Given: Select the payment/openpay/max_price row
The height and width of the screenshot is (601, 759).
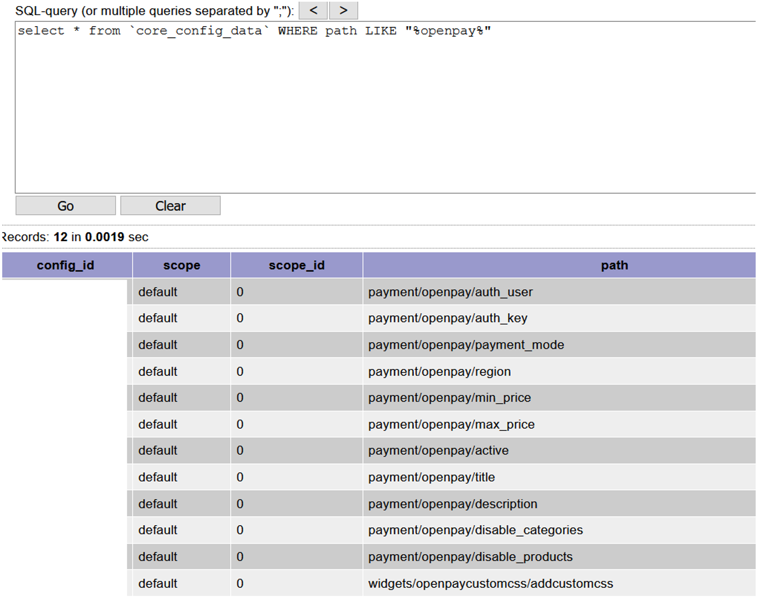Looking at the screenshot, I should coord(451,424).
